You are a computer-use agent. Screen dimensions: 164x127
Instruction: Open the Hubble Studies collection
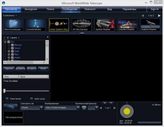coord(150,25)
